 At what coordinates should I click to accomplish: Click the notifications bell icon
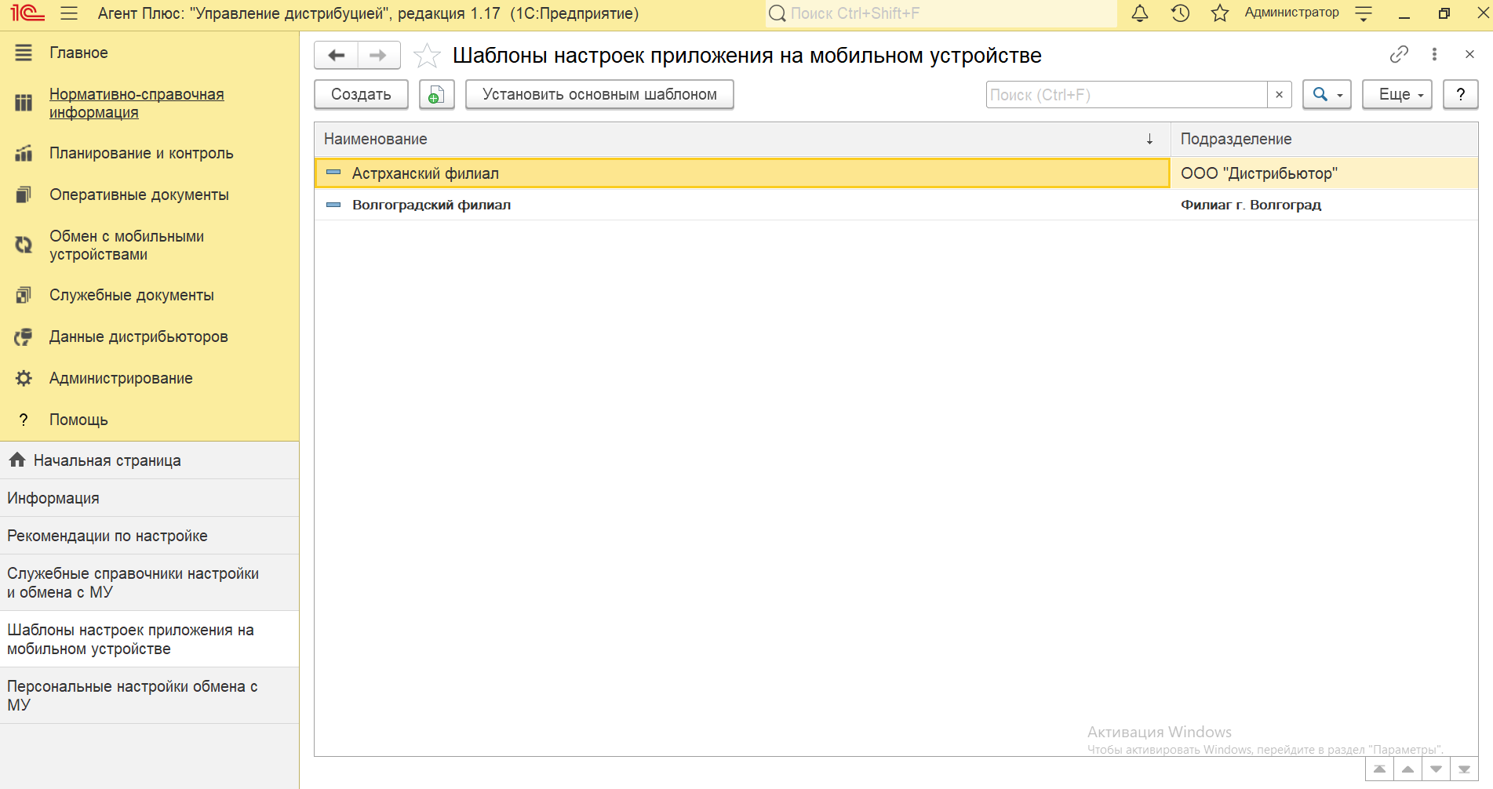pyautogui.click(x=1139, y=13)
